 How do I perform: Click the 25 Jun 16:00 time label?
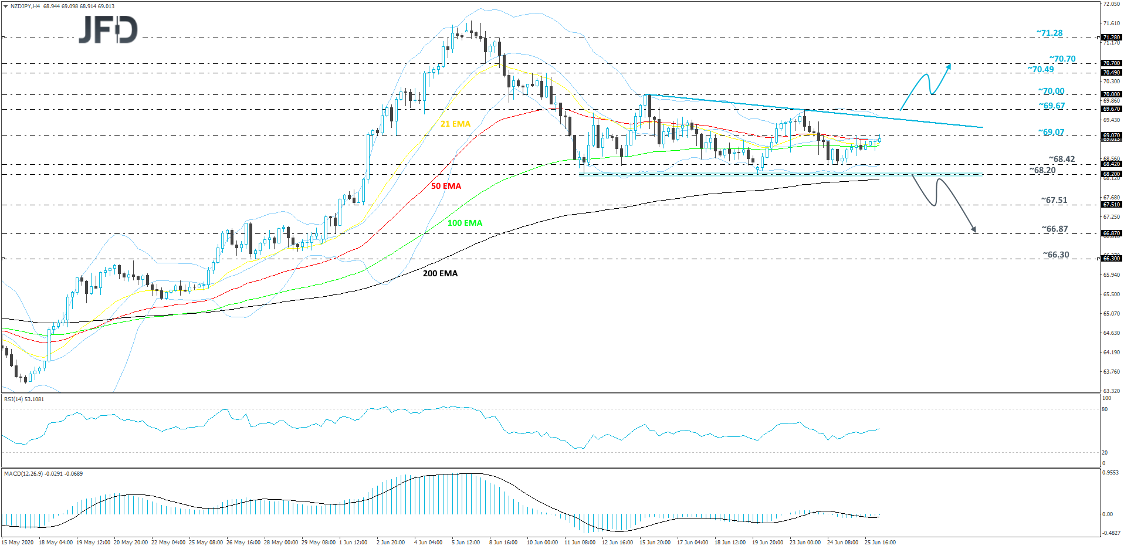pos(881,543)
